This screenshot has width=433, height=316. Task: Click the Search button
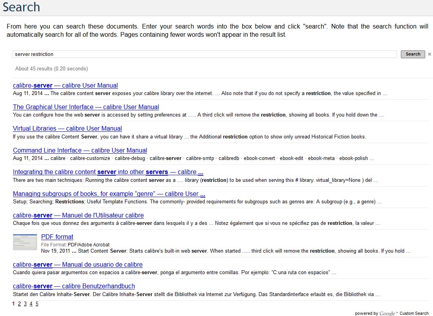pos(413,54)
